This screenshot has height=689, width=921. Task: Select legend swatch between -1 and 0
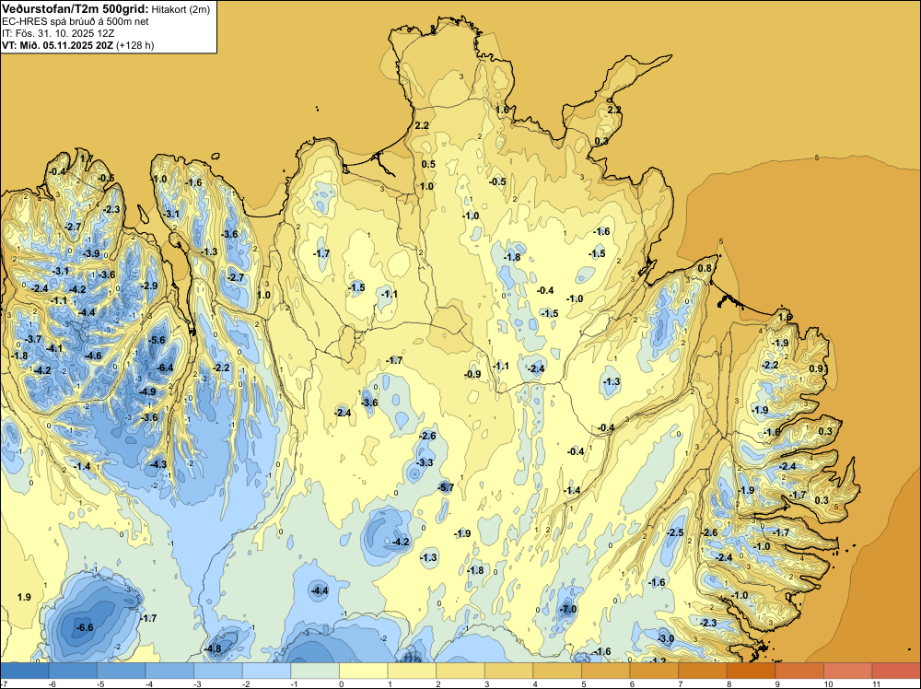pyautogui.click(x=315, y=671)
